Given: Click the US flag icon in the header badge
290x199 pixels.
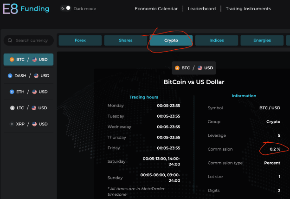Looking at the screenshot, I should coord(200,68).
